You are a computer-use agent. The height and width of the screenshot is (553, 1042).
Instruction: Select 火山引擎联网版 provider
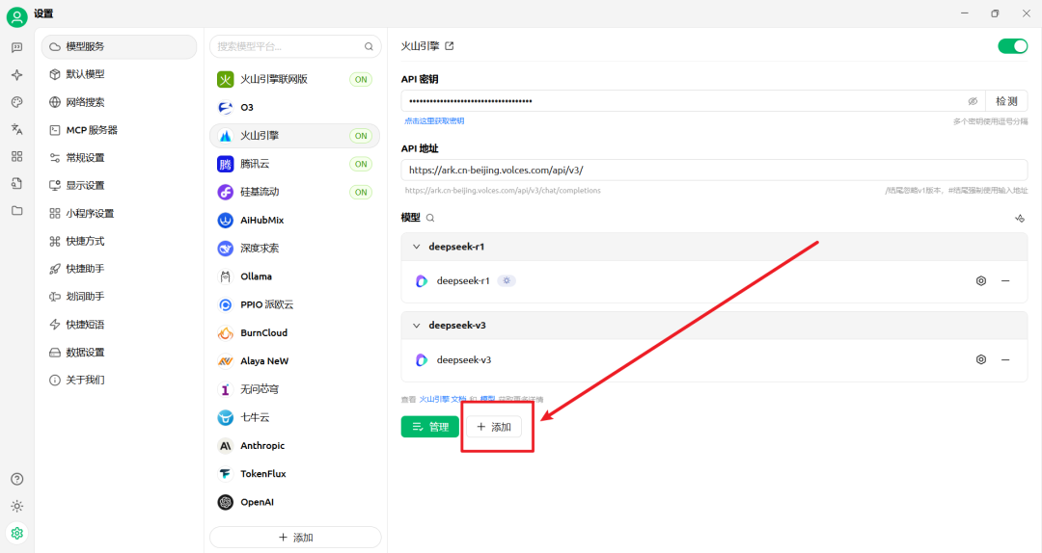coord(295,79)
